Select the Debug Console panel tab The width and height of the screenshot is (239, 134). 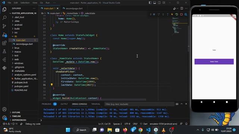(80, 104)
